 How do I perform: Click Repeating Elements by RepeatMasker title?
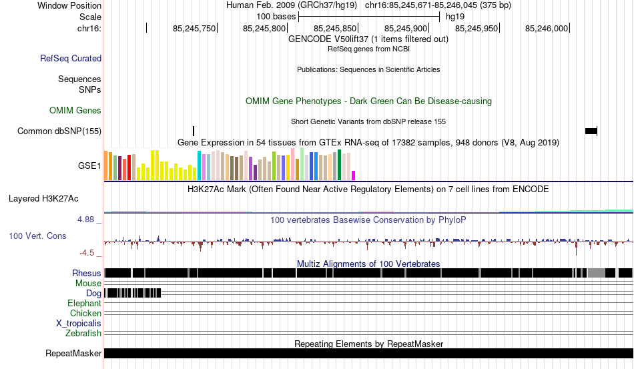[x=368, y=344]
